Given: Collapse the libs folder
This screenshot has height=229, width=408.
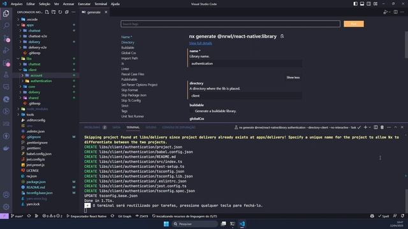Looking at the screenshot, I should (x=18, y=59).
